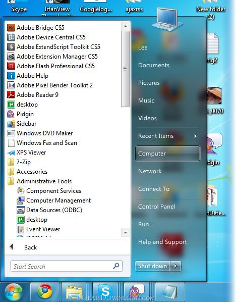Click Connect To in the Start menu
This screenshot has width=237, height=302.
point(154,189)
